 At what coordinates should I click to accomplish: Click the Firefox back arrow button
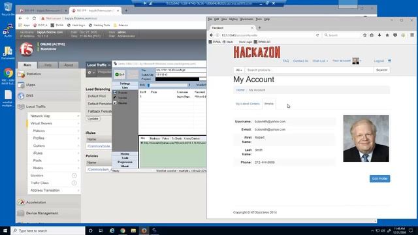pyautogui.click(x=211, y=35)
